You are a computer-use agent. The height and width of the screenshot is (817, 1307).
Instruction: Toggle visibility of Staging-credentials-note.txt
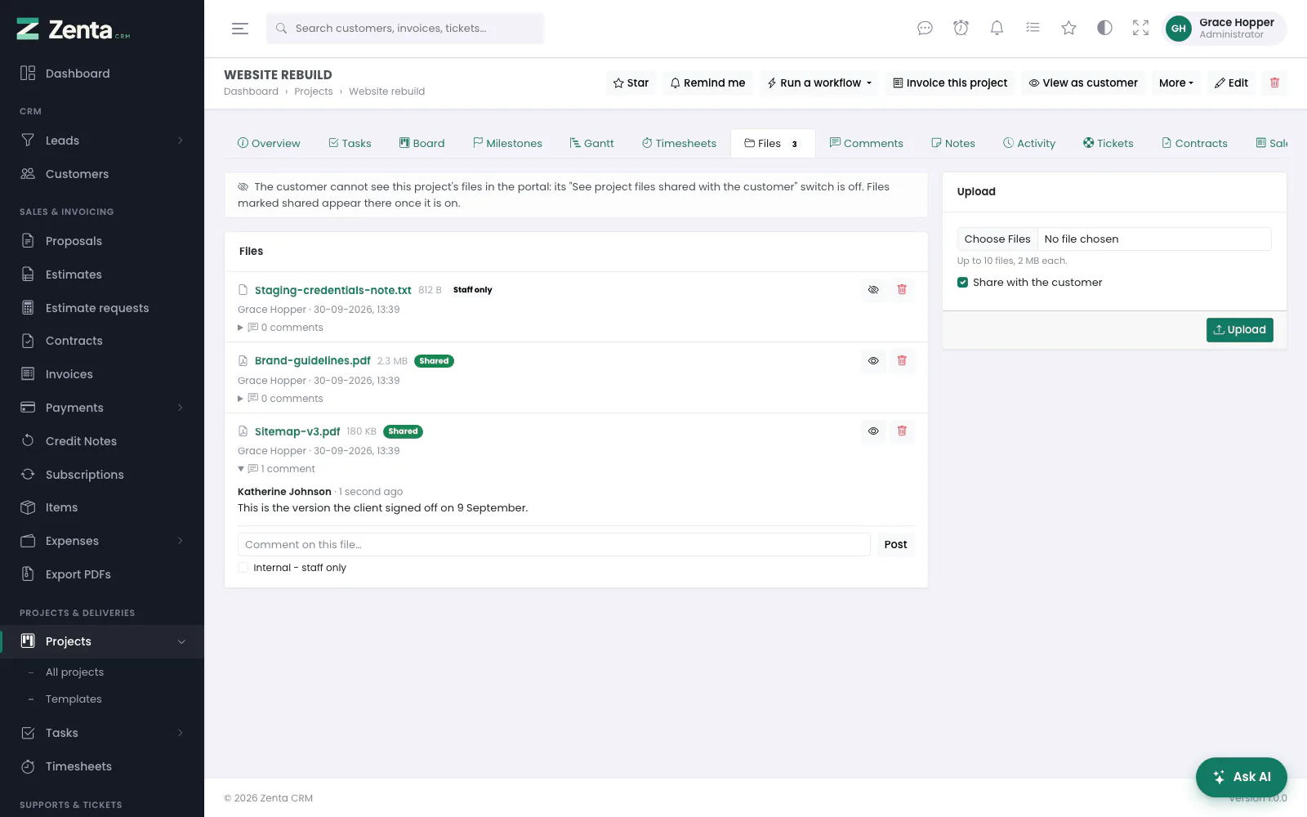(873, 290)
